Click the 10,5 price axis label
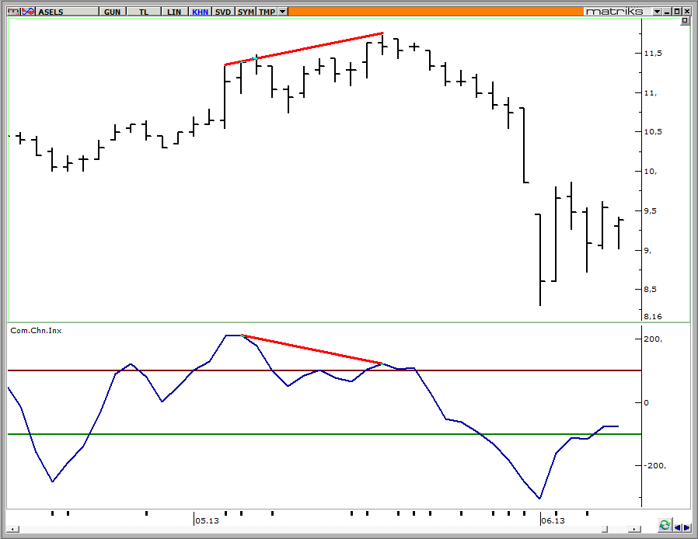Image resolution: width=698 pixels, height=539 pixels. coord(653,131)
